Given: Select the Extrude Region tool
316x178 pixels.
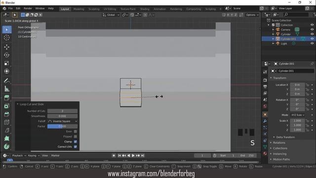Looking at the screenshot, I should (6, 98).
